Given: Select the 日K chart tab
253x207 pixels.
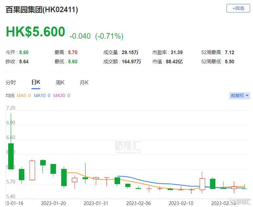Looking at the screenshot, I should click(x=36, y=82).
